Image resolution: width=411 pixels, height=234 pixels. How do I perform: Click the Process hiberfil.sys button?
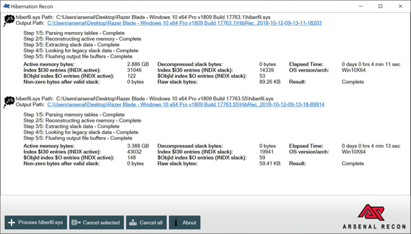point(36,222)
